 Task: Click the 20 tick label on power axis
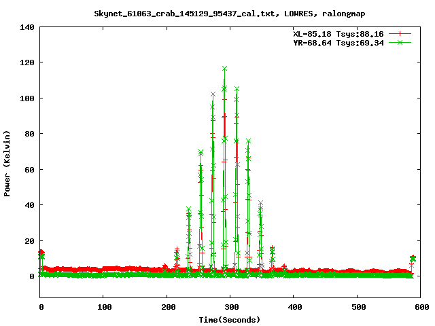point(29,240)
